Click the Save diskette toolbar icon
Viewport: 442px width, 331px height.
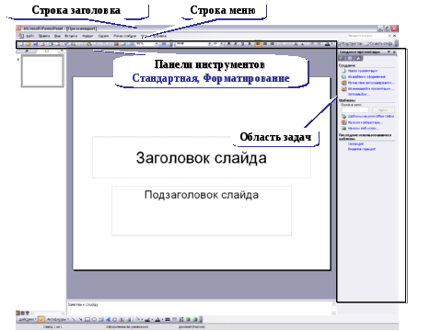(x=35, y=44)
